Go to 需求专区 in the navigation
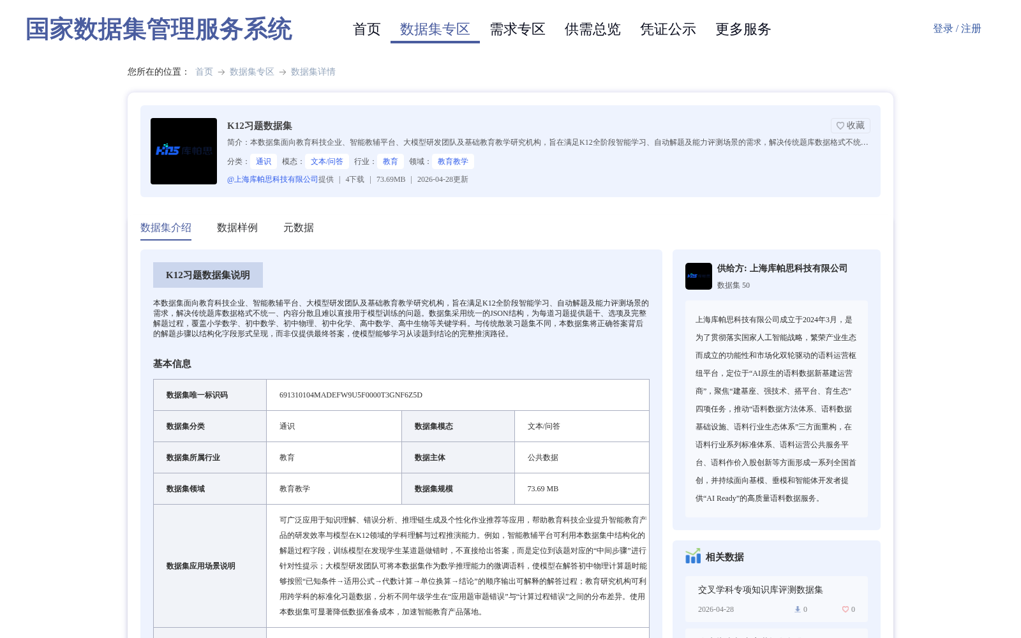Screen dimensions: 1021x638 (x=518, y=29)
